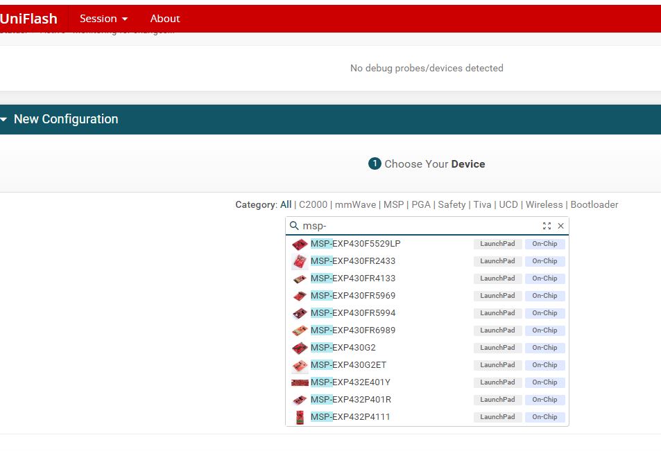Viewport: 661px width, 451px height.
Task: Filter devices by C2000 category
Action: click(x=314, y=204)
